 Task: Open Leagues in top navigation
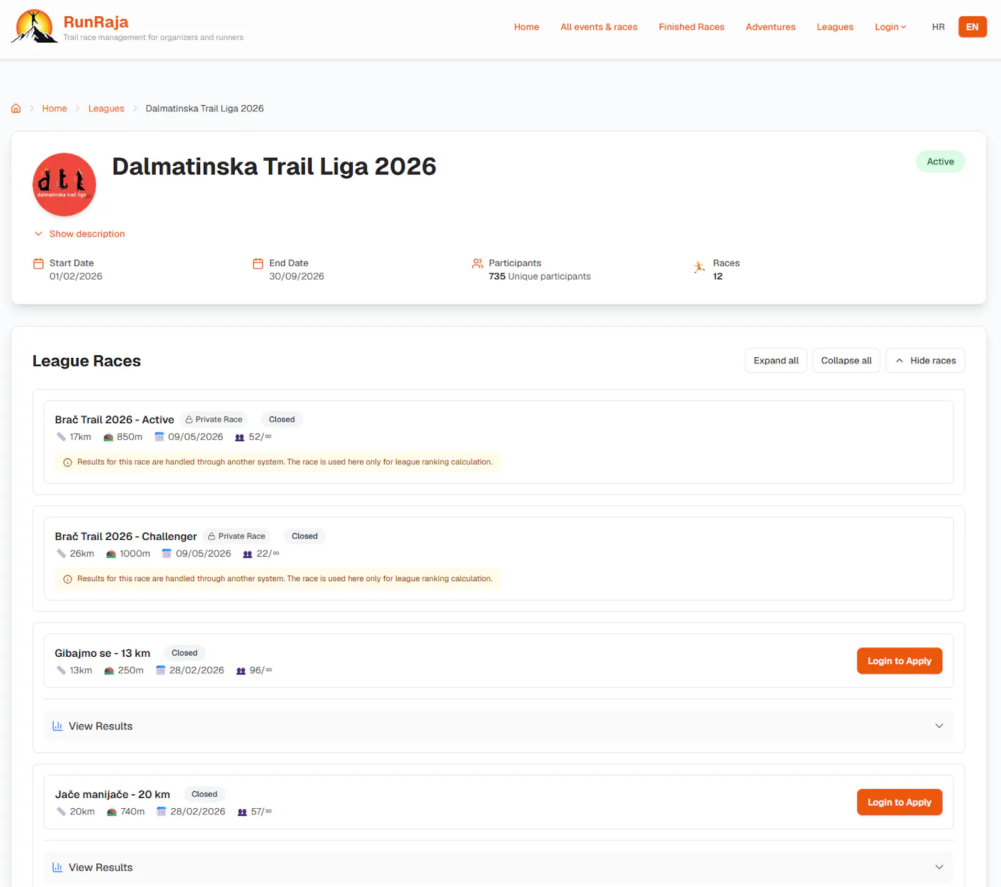(x=835, y=27)
